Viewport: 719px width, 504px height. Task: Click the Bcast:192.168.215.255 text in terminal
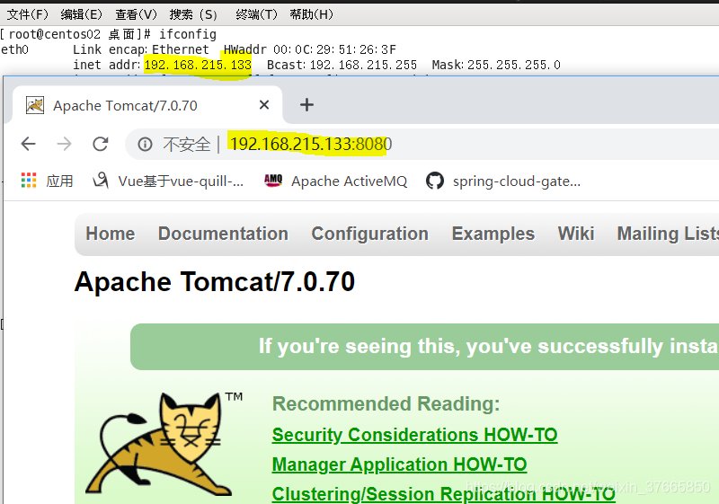coord(342,65)
